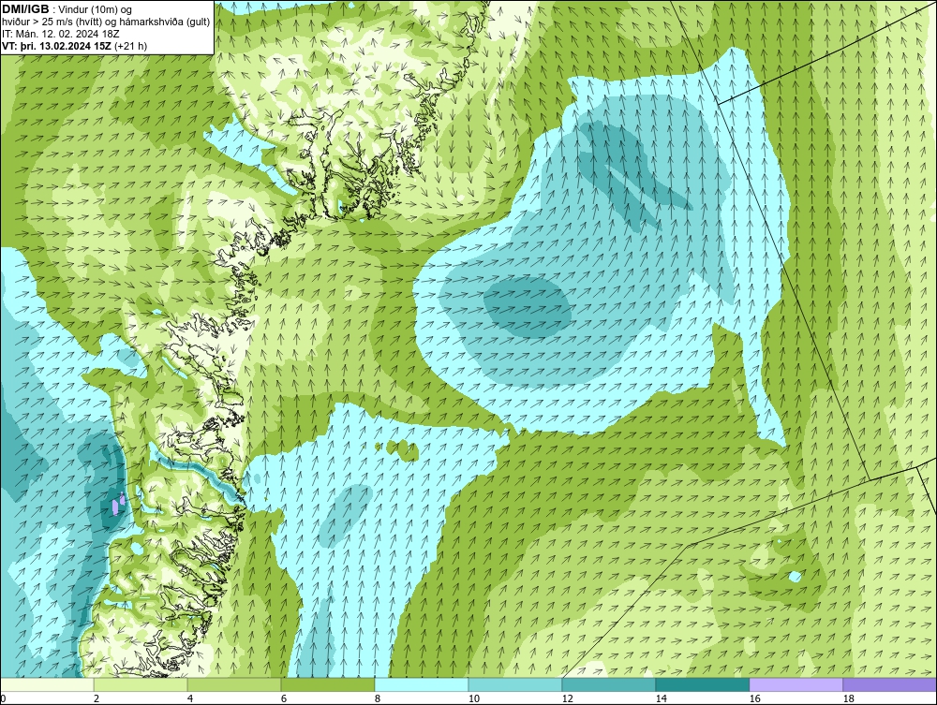The width and height of the screenshot is (937, 705).
Task: Click the 0–2 m/s palest legend swatch
Action: [47, 684]
